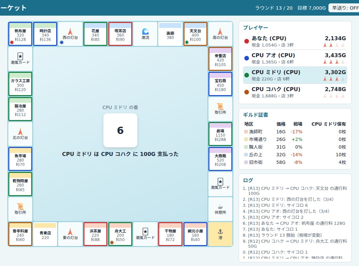
Task: Select the 職人街 district row
Action: pyautogui.click(x=295, y=147)
